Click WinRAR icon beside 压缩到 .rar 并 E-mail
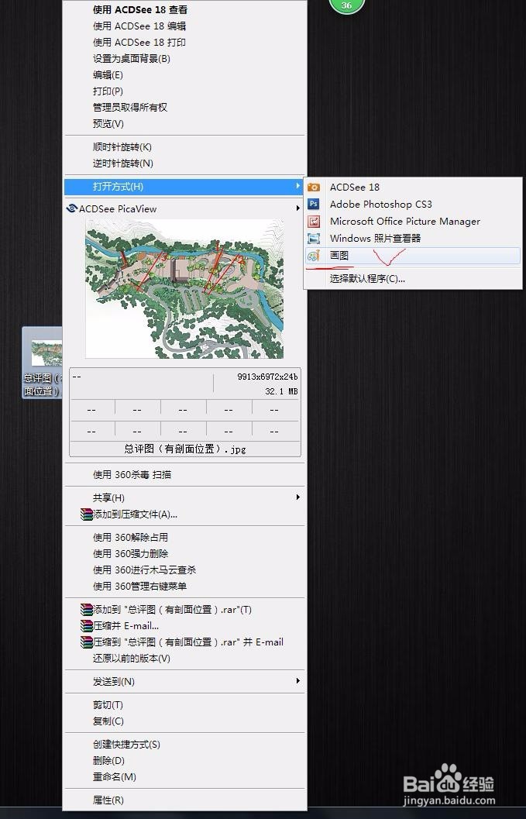This screenshot has height=819, width=526. click(87, 642)
